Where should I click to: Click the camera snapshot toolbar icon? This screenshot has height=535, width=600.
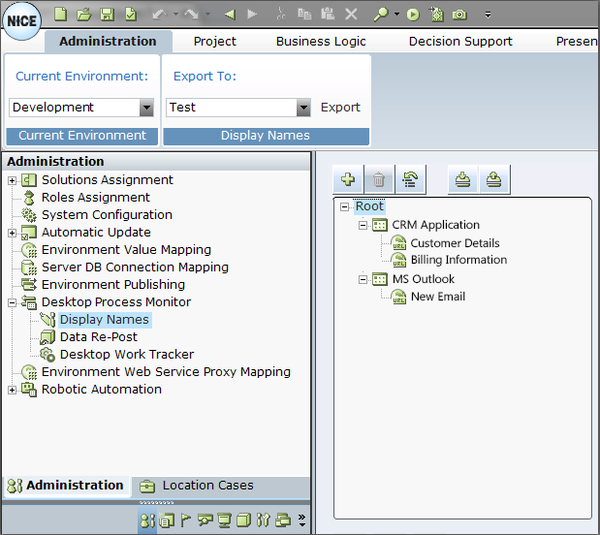[x=459, y=15]
